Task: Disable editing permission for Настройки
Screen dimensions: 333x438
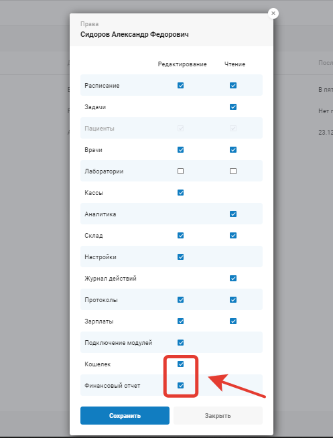Action: tap(180, 257)
